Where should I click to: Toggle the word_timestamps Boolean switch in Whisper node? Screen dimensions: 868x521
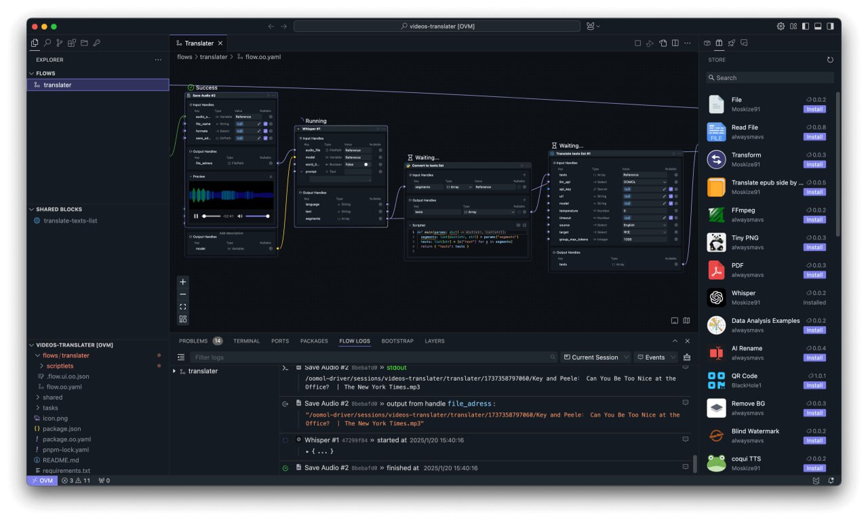click(x=366, y=164)
